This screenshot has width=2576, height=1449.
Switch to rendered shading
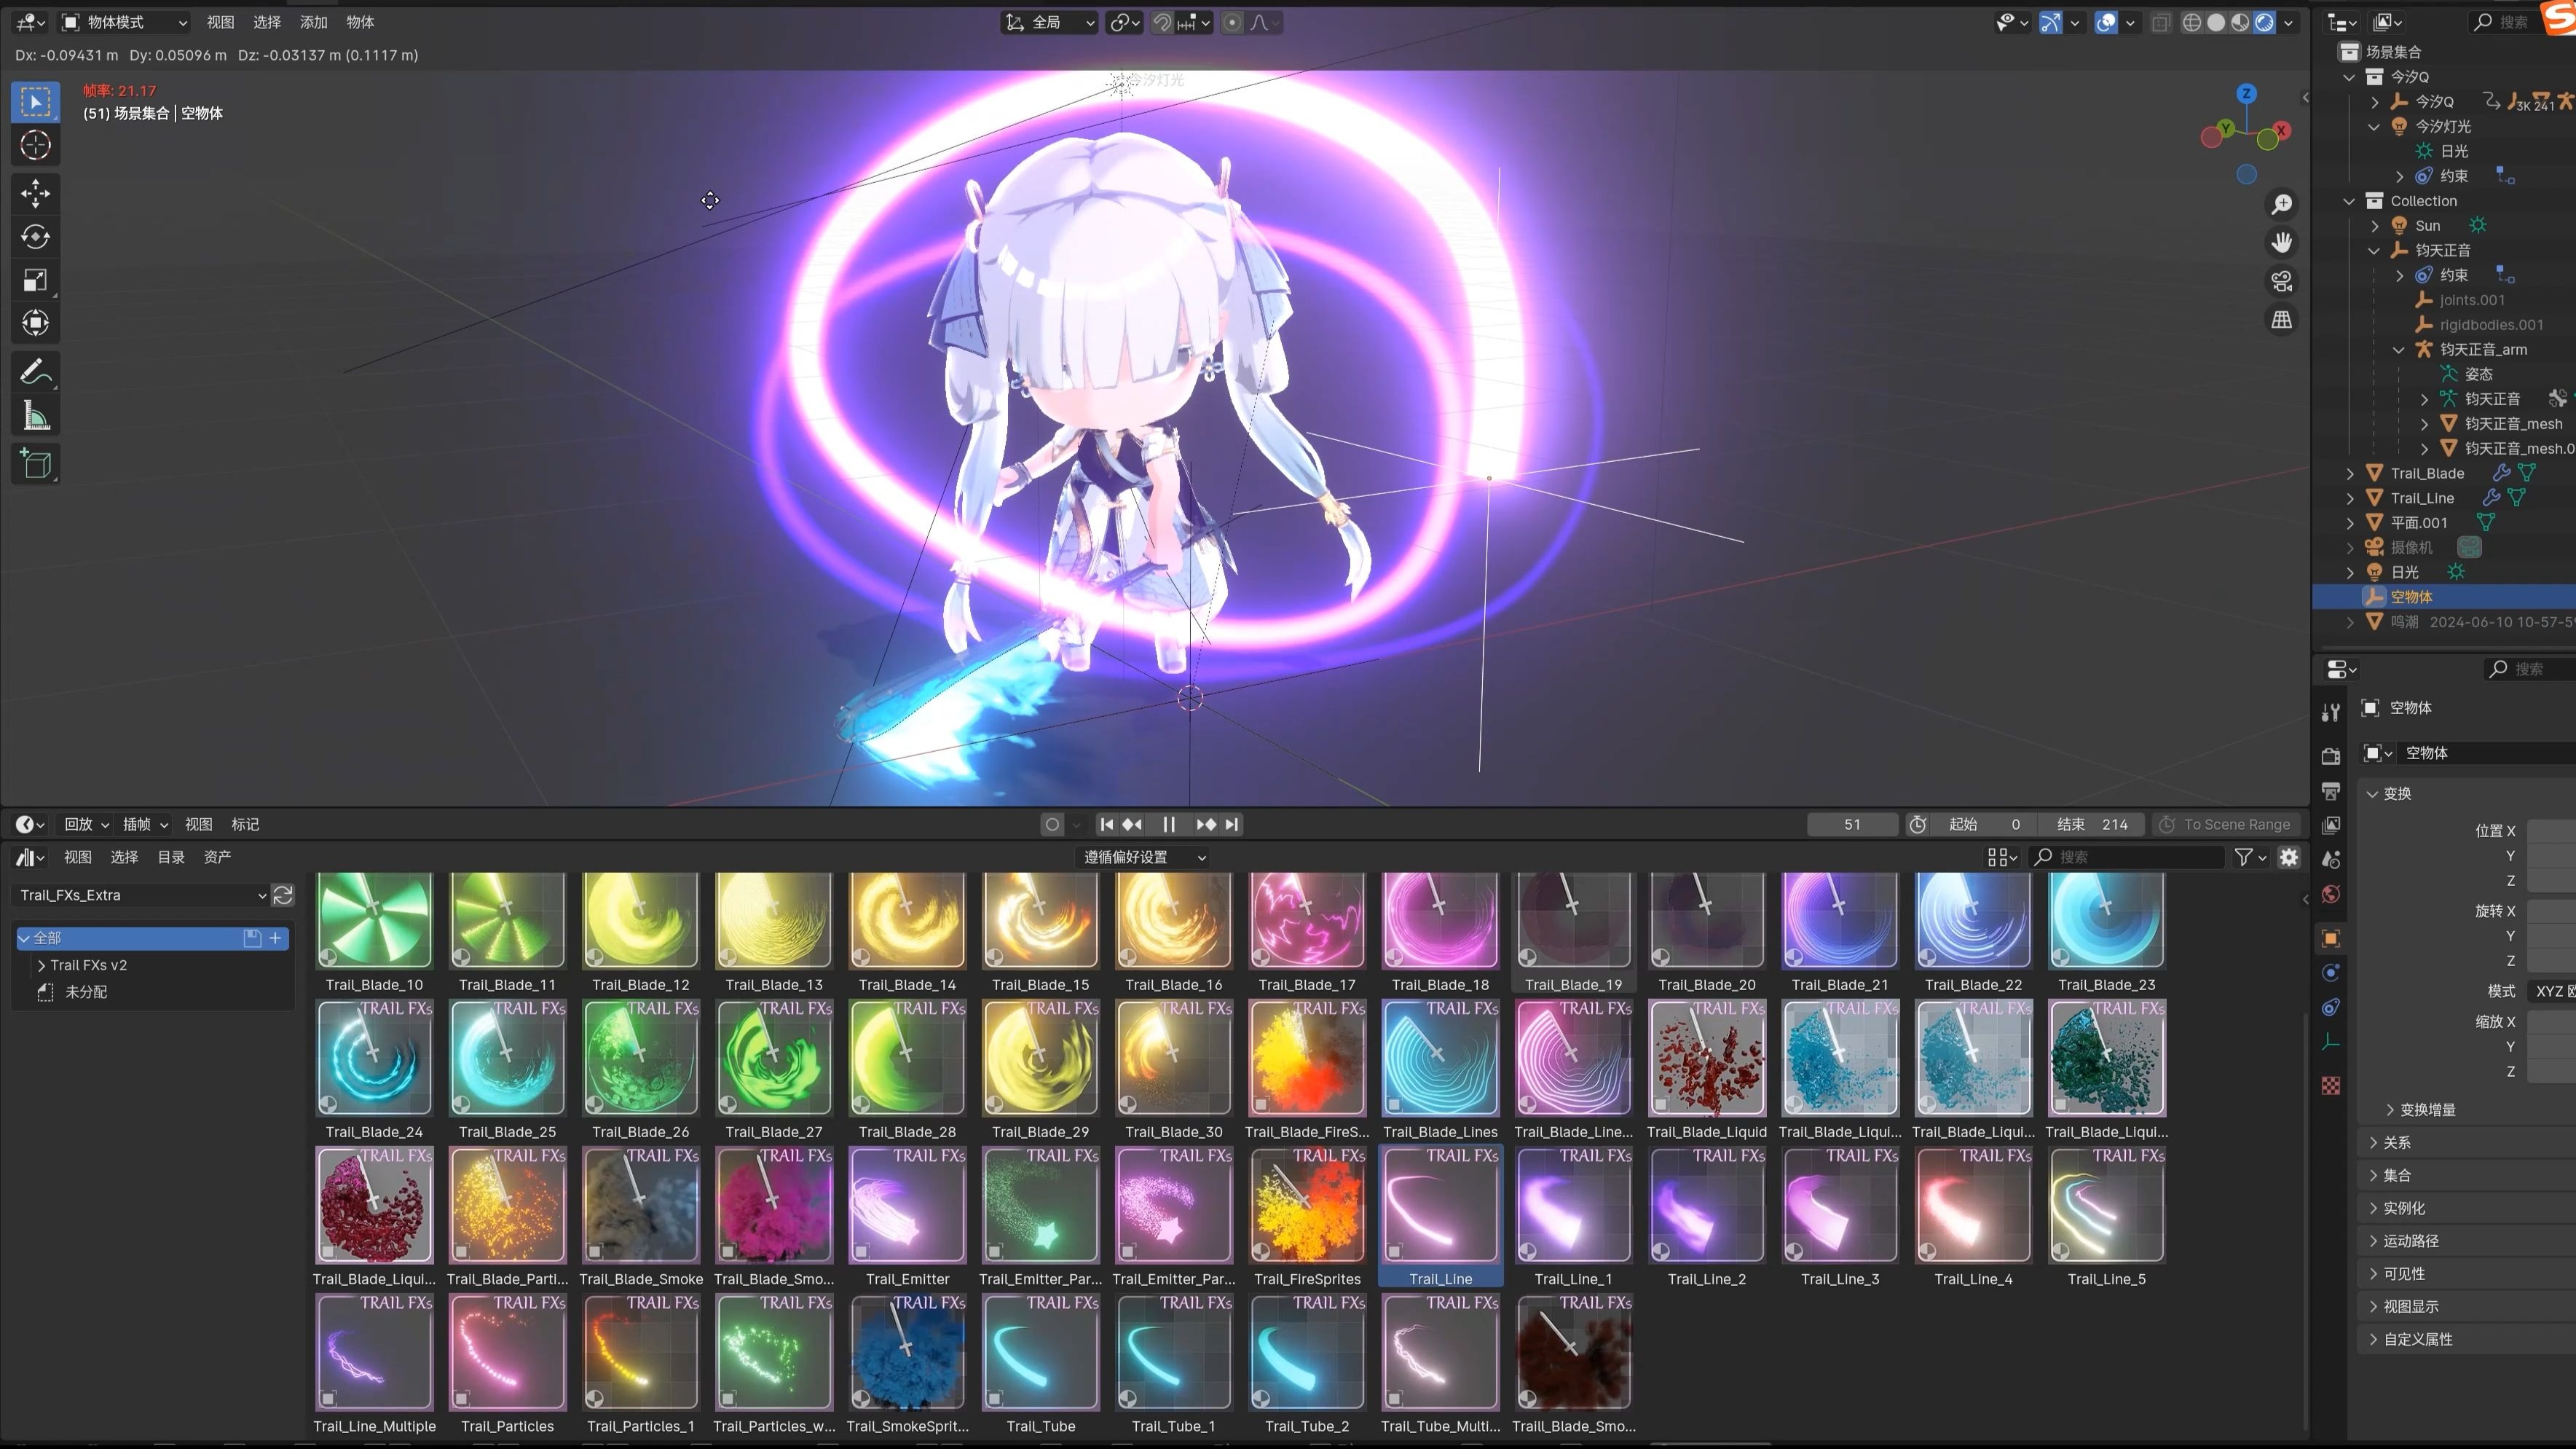click(2265, 22)
